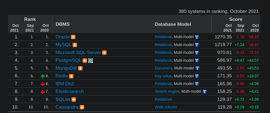The image size is (270, 113).
Task: Open the Microsoft SQL Server link
Action: click(x=78, y=52)
